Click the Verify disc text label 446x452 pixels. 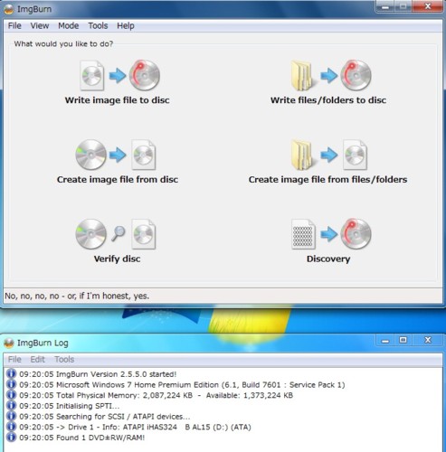pos(117,259)
